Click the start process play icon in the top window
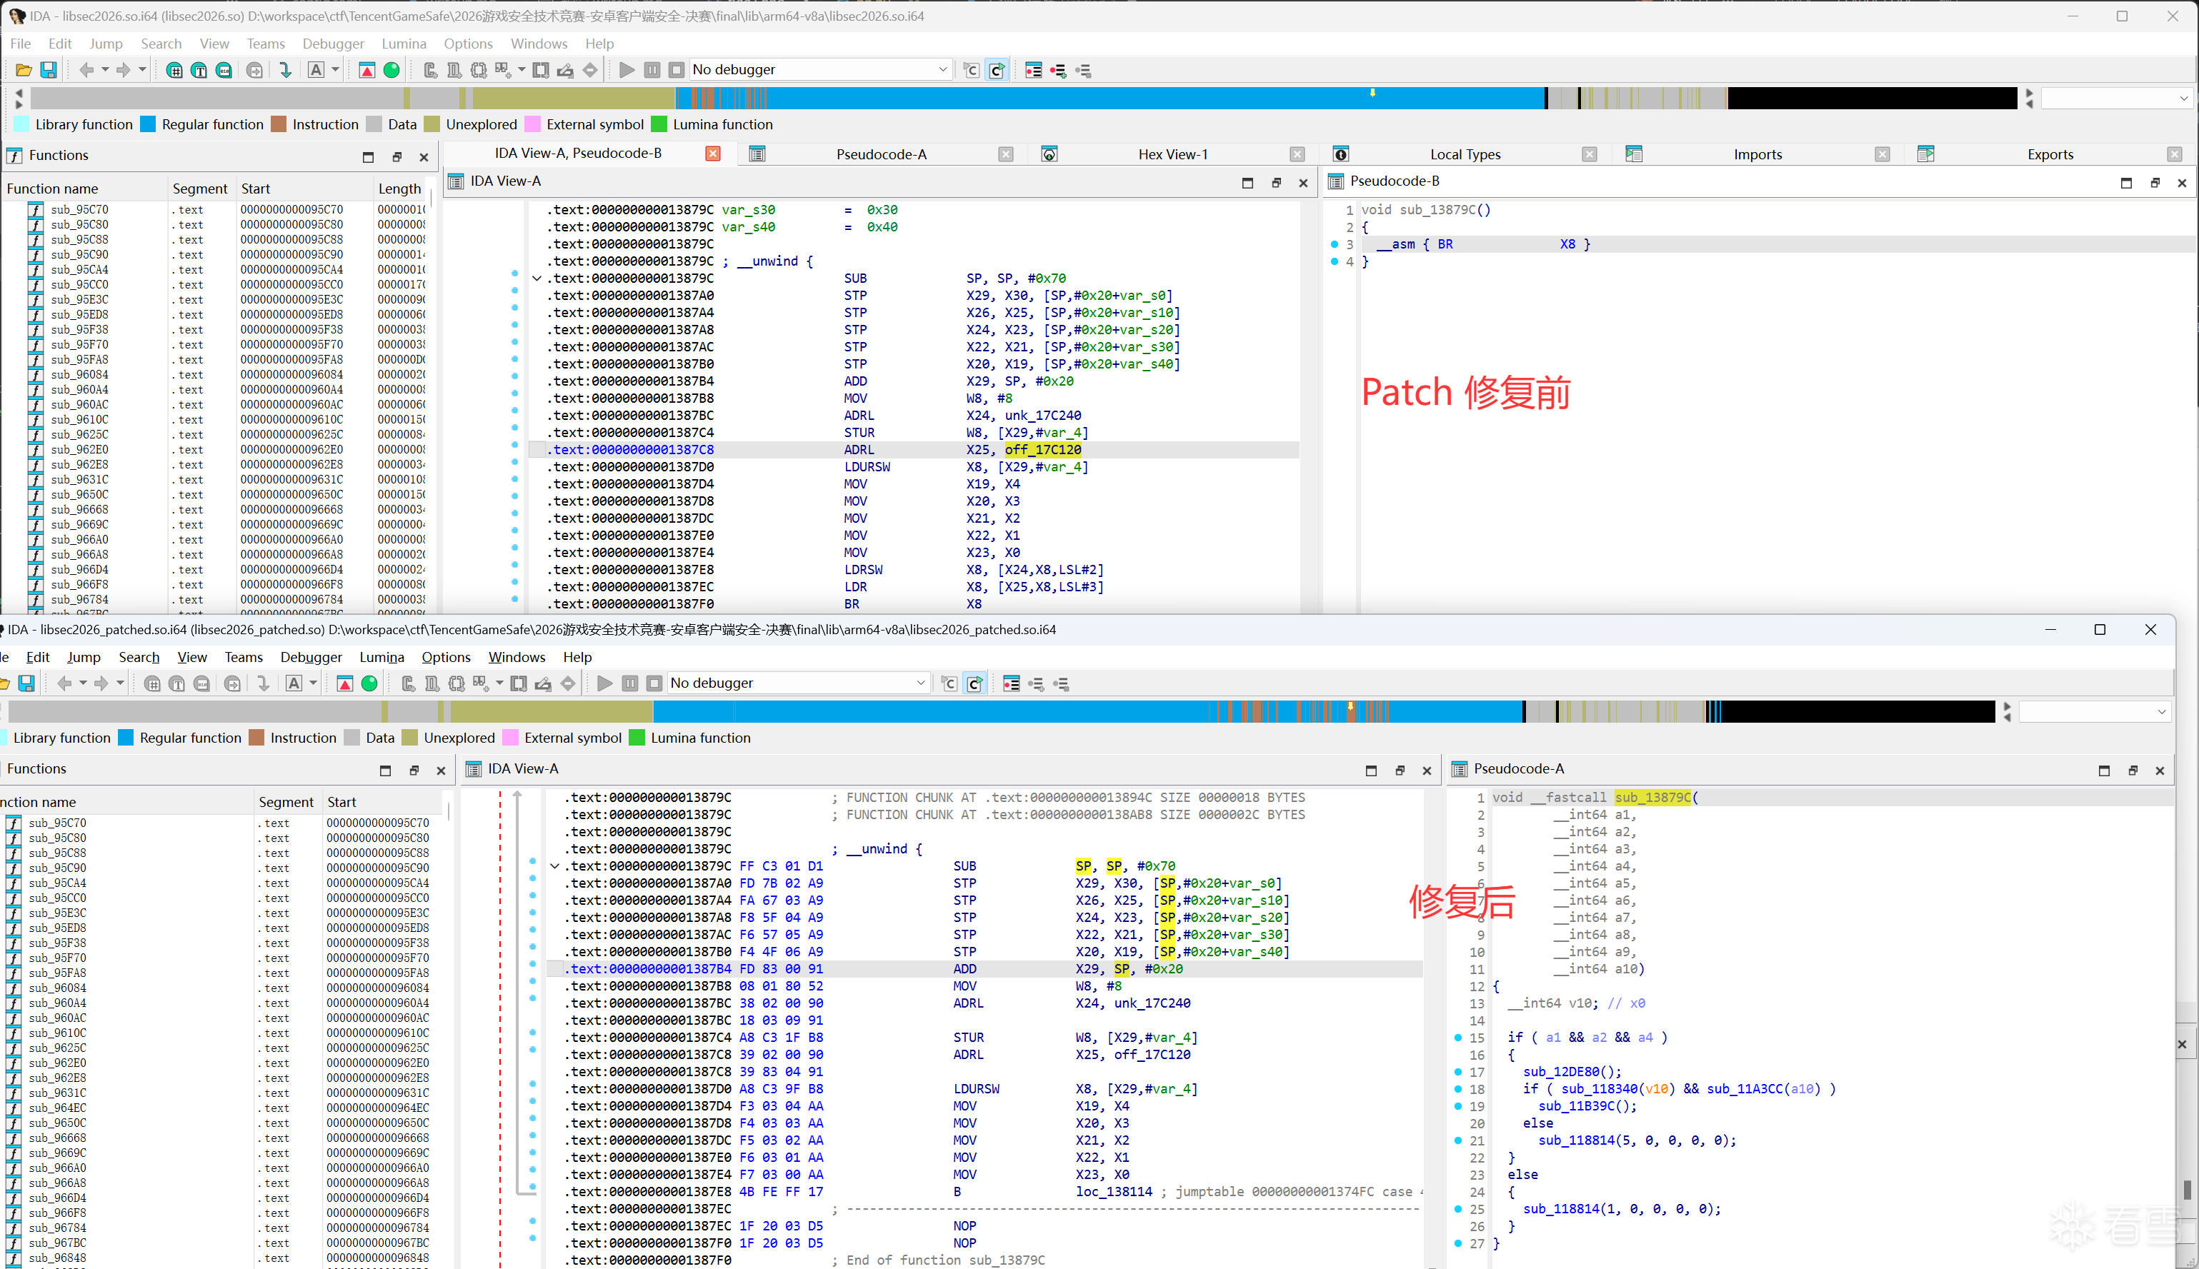 coord(626,70)
